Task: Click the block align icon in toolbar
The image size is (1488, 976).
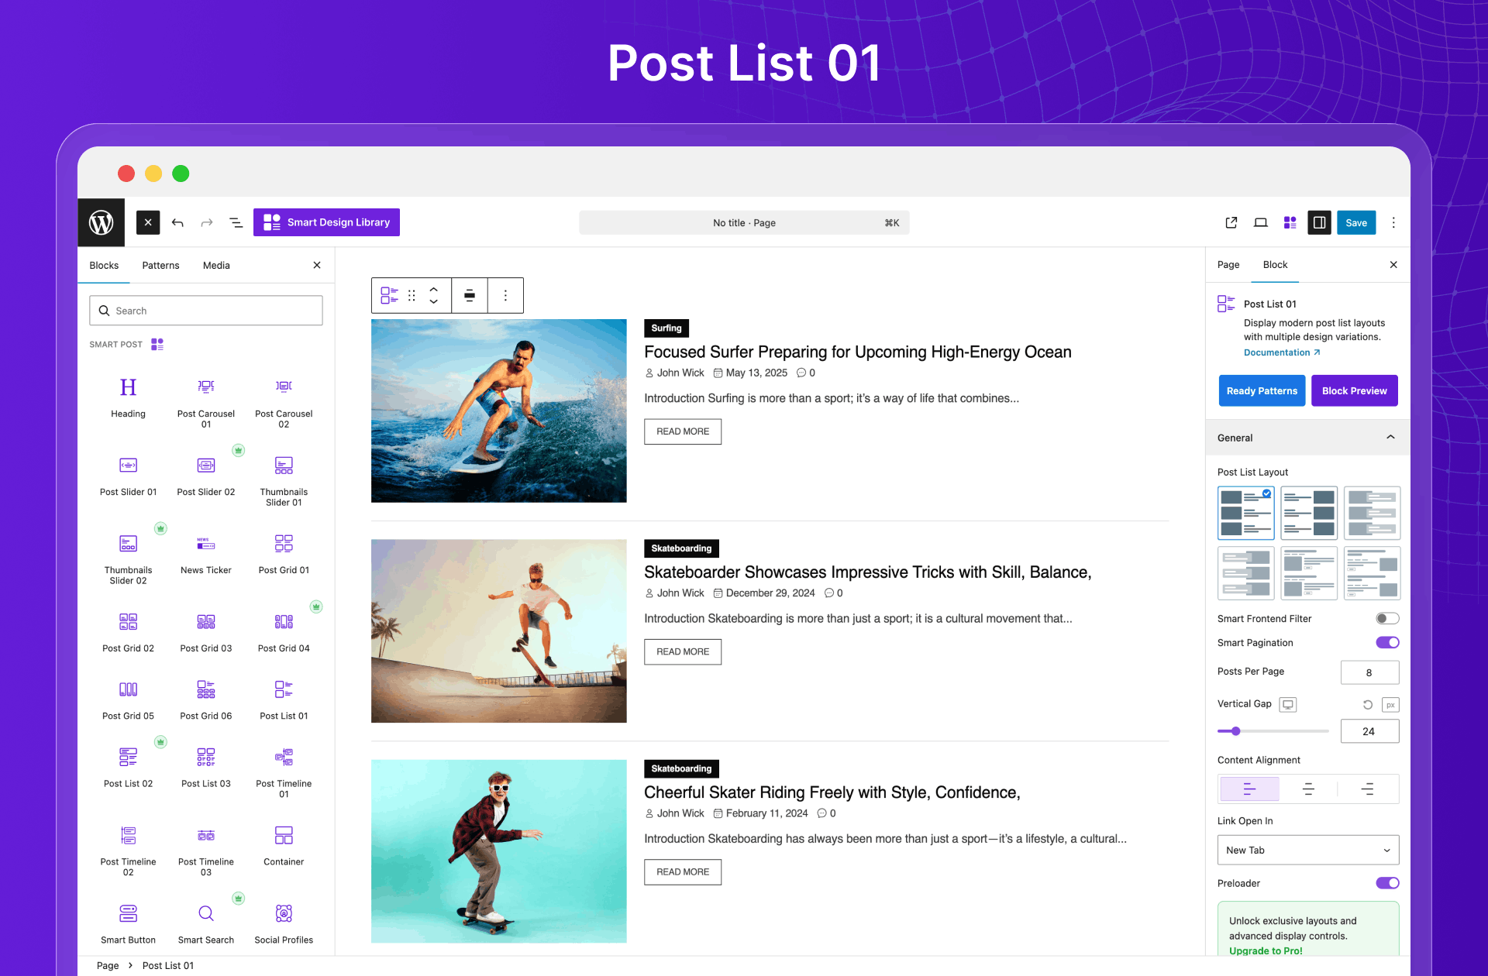Action: coord(470,295)
